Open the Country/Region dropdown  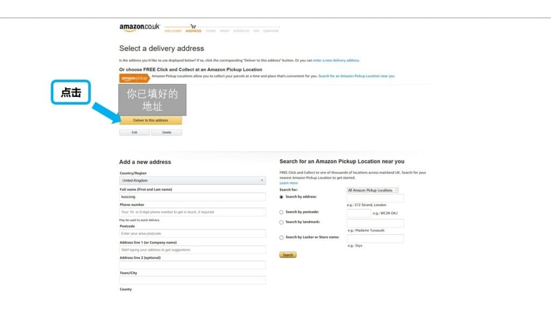click(x=193, y=181)
